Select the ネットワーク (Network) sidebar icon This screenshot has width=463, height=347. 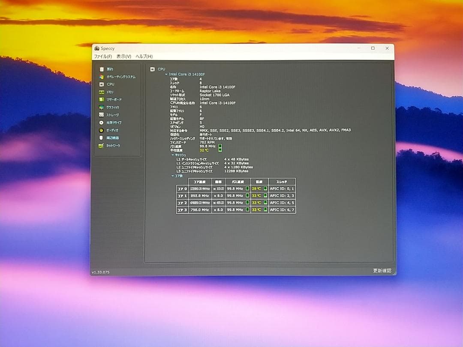tap(102, 146)
